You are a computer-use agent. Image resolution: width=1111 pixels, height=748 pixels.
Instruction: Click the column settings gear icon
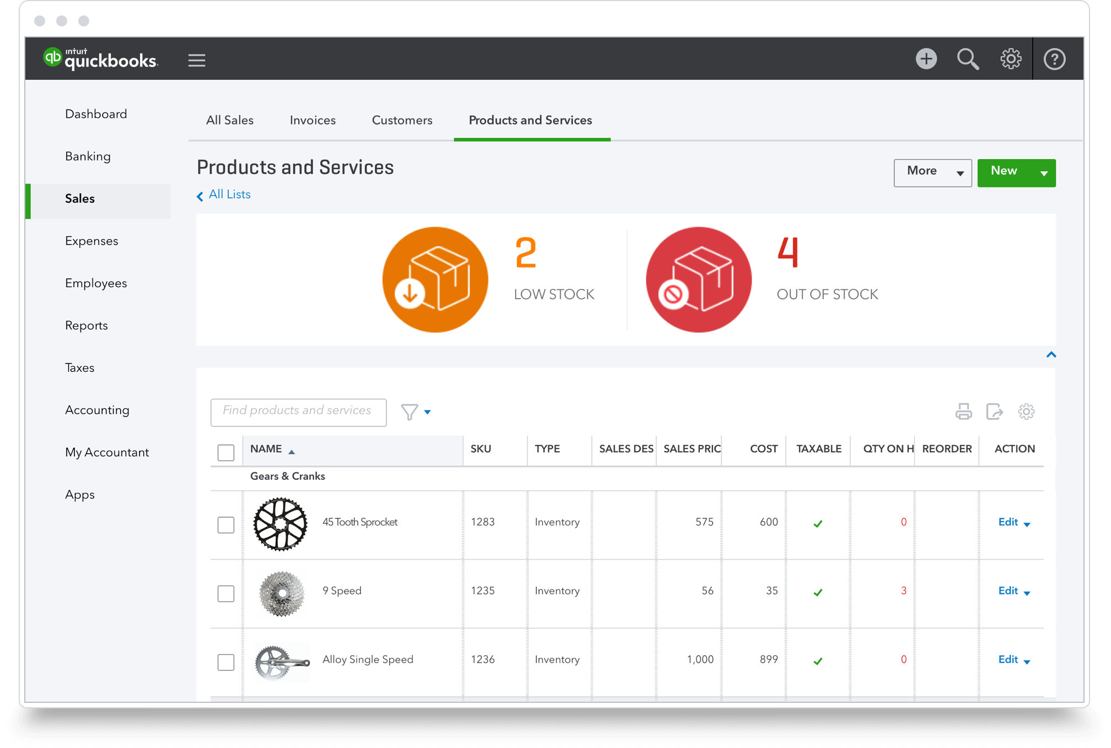(1026, 410)
